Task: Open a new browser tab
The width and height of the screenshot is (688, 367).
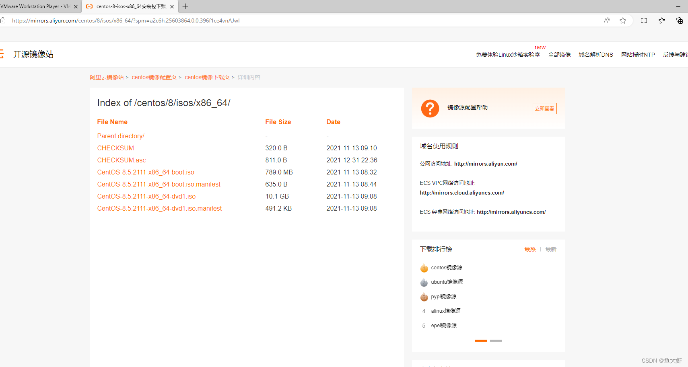Action: coord(185,6)
